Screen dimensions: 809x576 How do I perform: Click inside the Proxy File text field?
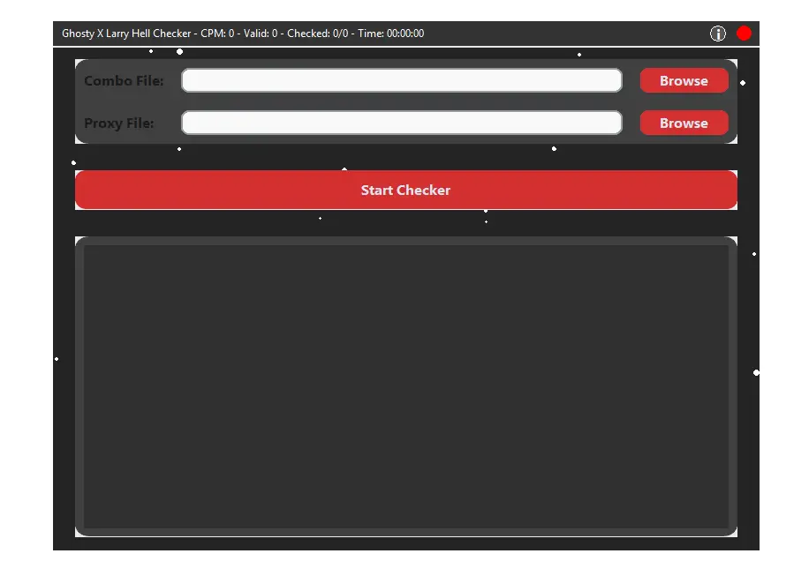point(401,123)
